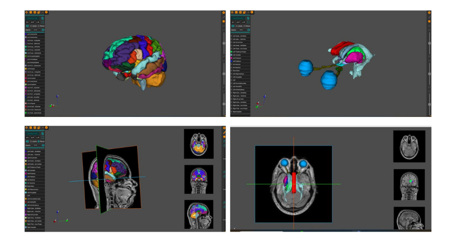The width and height of the screenshot is (456, 242).
Task: Click the layout windows icon in top-right panel toolbar
Action: [x=244, y=12]
